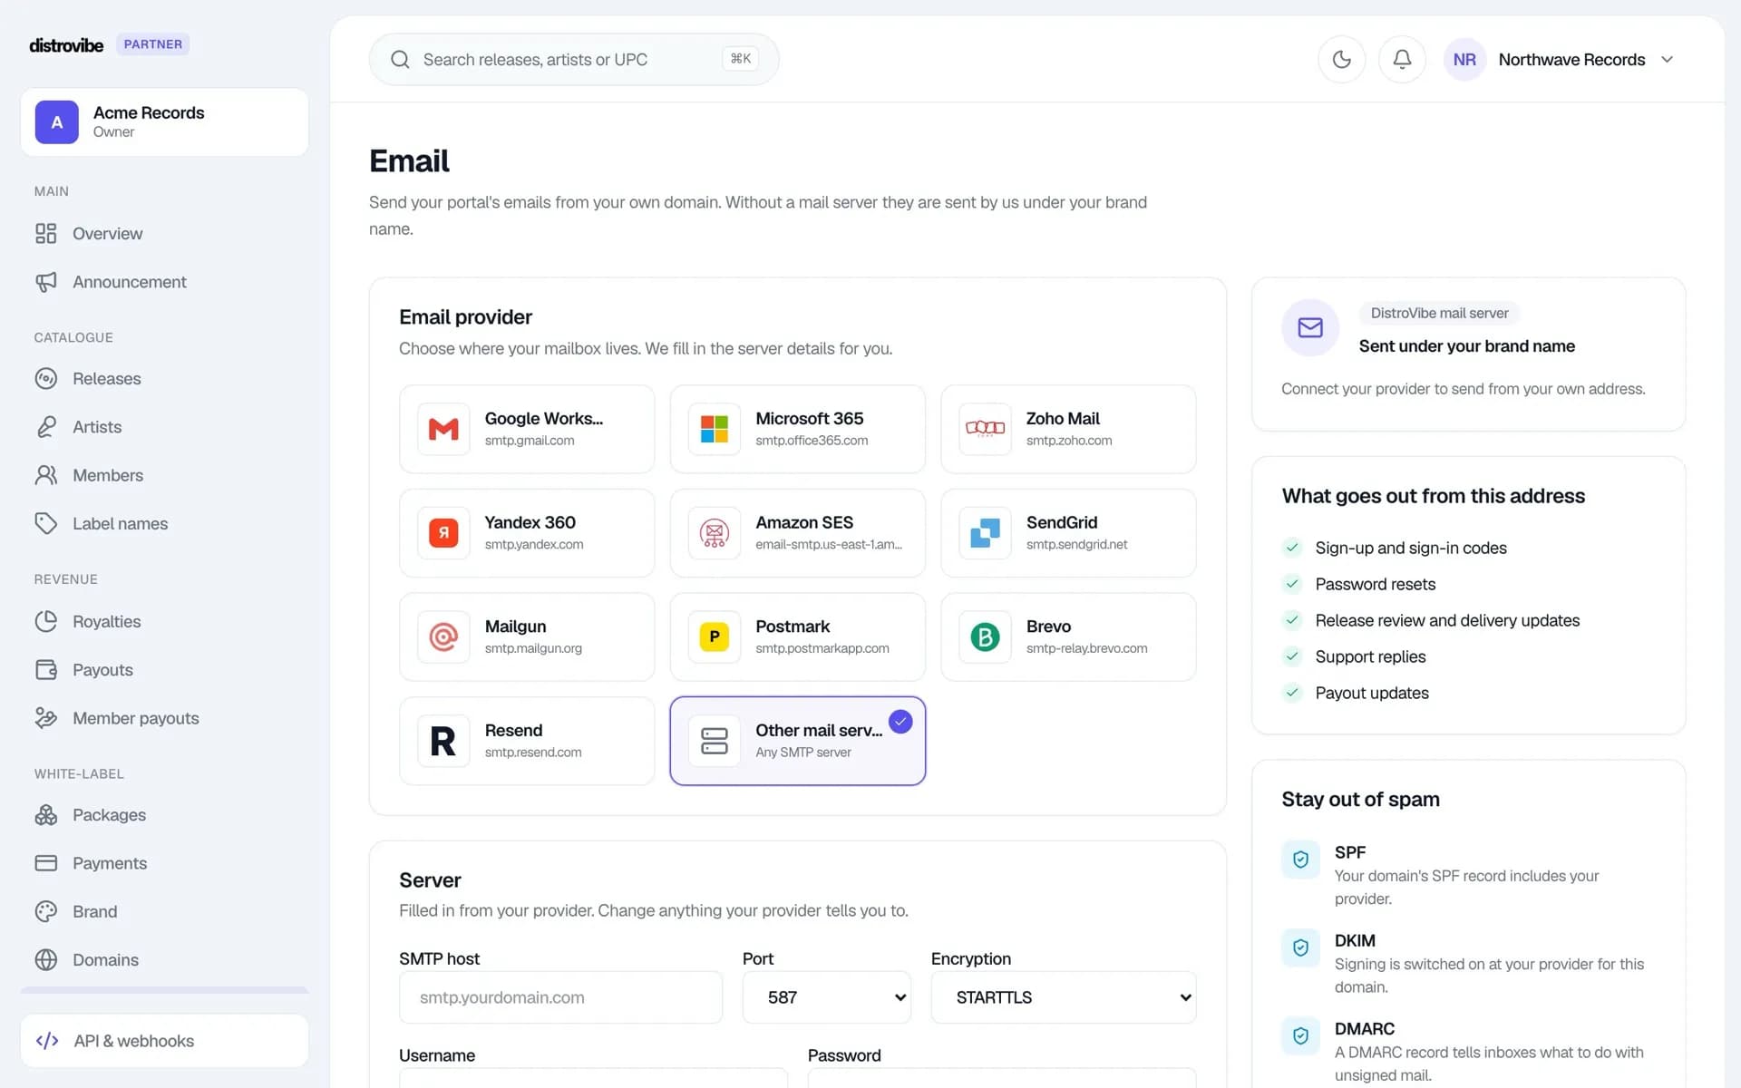Open Member payouts in the sidebar
The image size is (1741, 1088).
[165, 718]
